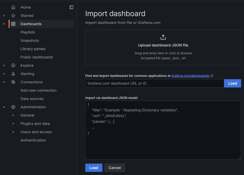Open Library panels page

click(33, 49)
